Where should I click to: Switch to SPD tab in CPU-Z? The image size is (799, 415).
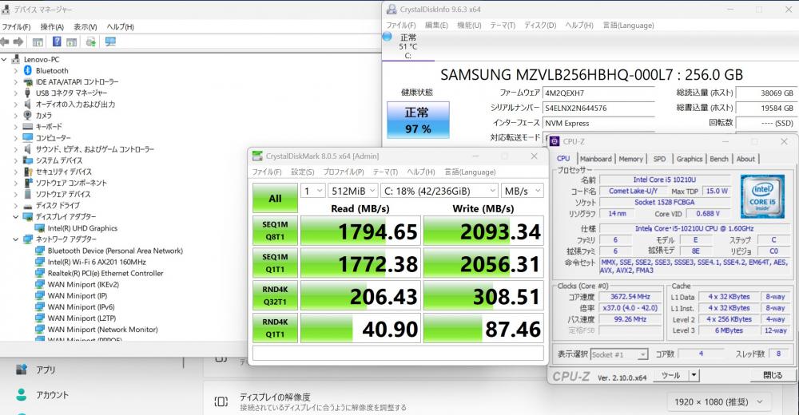point(659,159)
